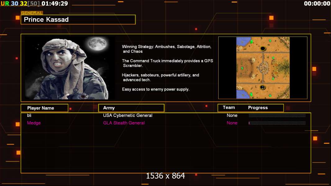This screenshot has height=186, width=331.
Task: Click GLA Stealth General army entry
Action: point(124,123)
